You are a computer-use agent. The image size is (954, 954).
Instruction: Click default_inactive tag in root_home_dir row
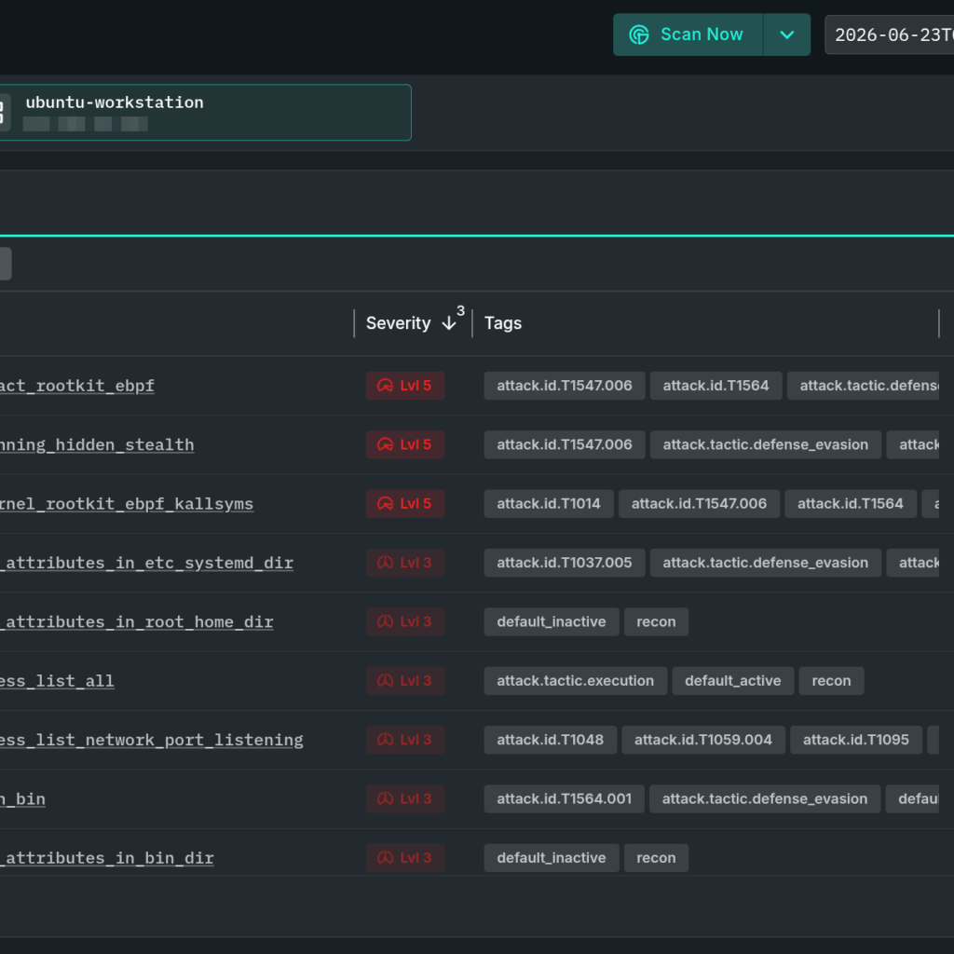click(552, 621)
